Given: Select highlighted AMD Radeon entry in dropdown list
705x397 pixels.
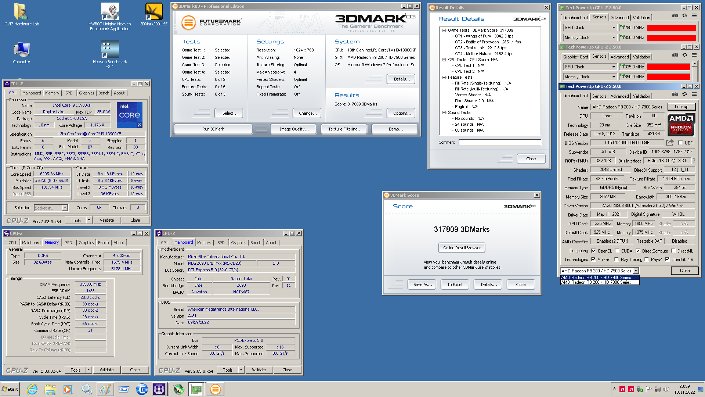Looking at the screenshot, I should coord(600,278).
